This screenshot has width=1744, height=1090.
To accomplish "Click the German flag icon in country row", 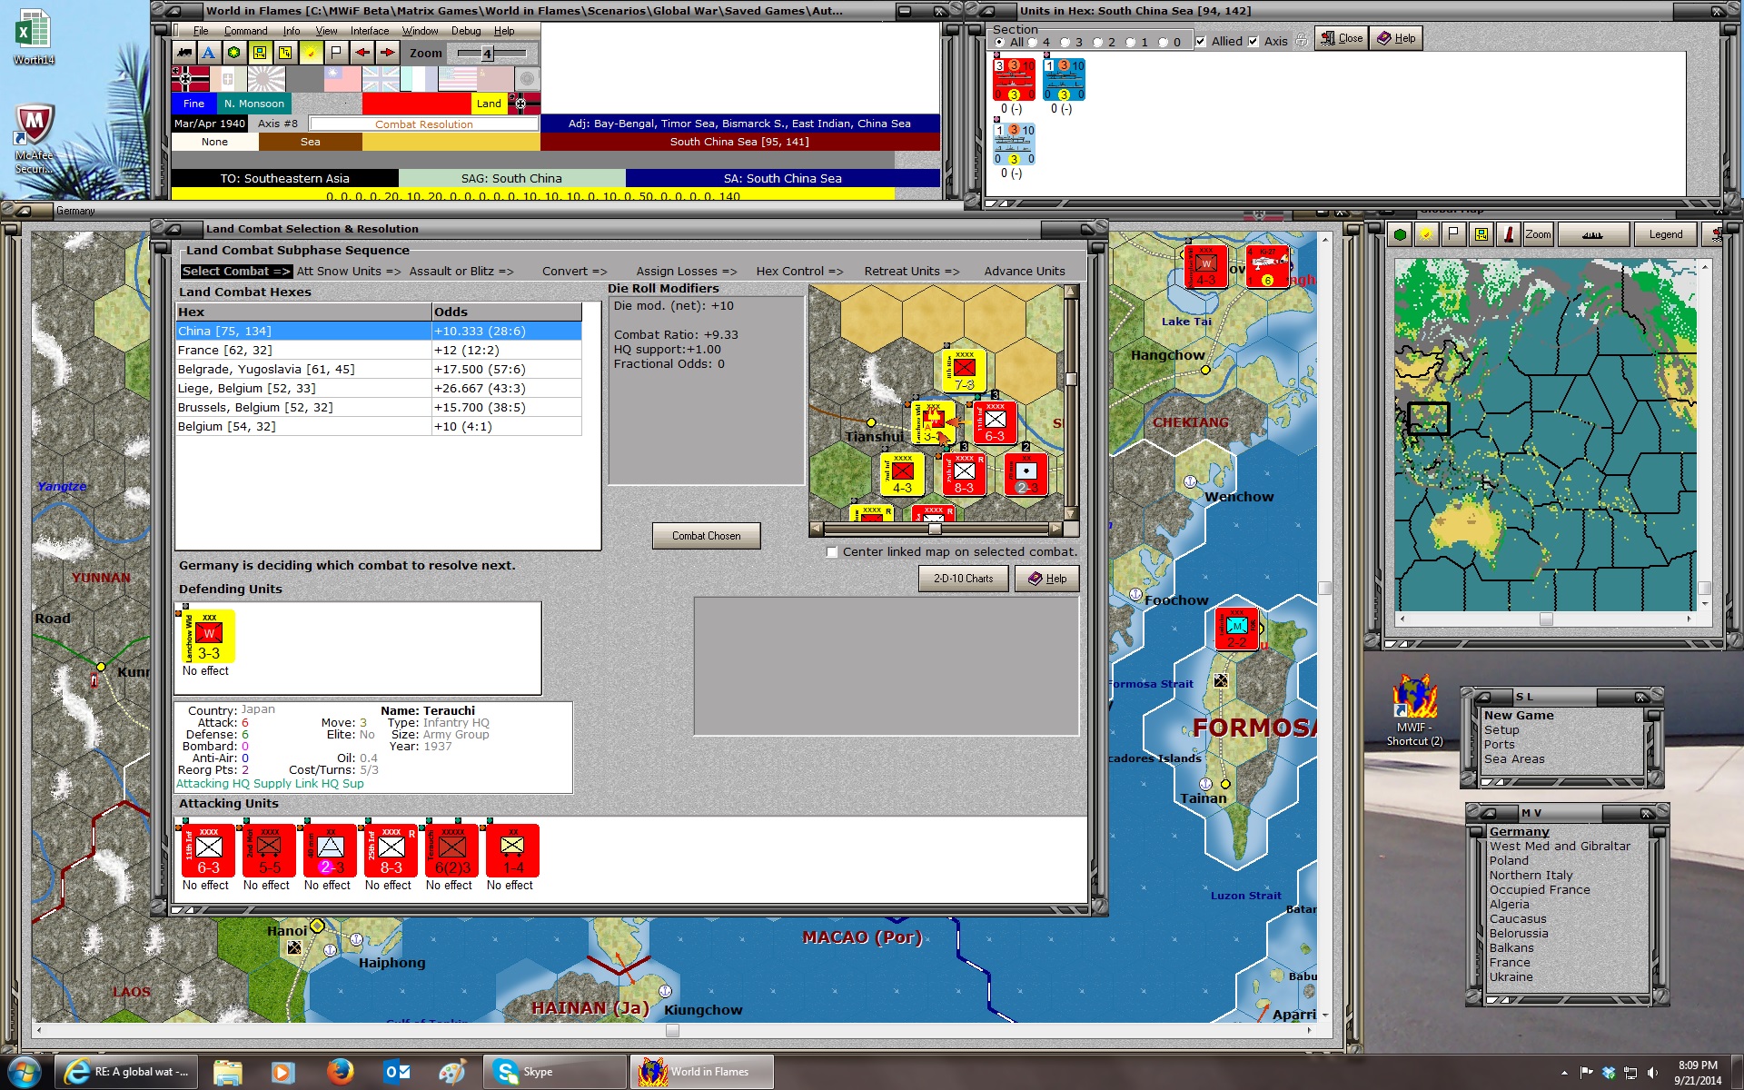I will point(189,79).
